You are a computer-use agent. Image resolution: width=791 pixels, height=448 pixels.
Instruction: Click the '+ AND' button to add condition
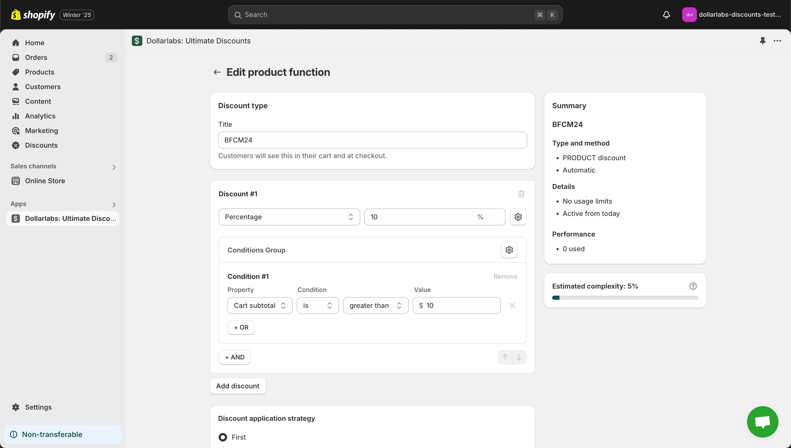pyautogui.click(x=235, y=357)
